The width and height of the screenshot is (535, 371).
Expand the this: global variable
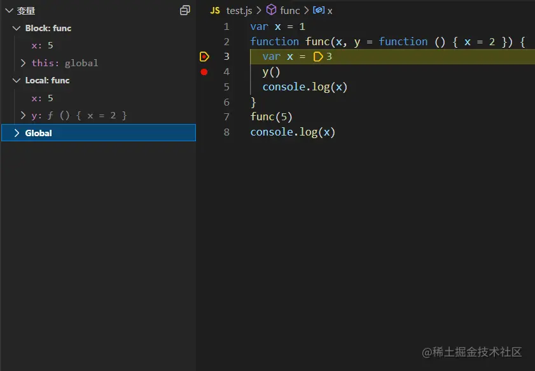[x=23, y=63]
